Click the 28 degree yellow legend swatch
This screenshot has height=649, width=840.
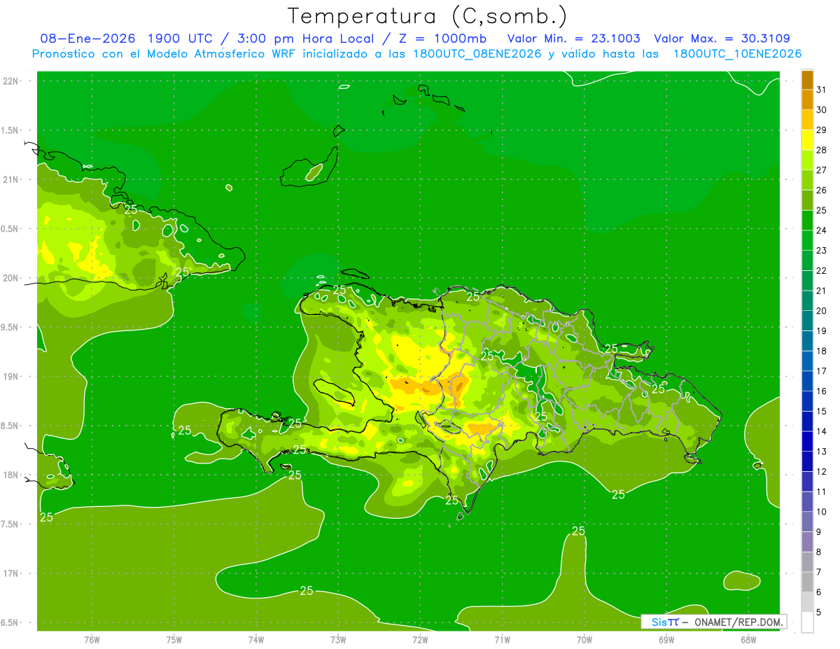[807, 140]
